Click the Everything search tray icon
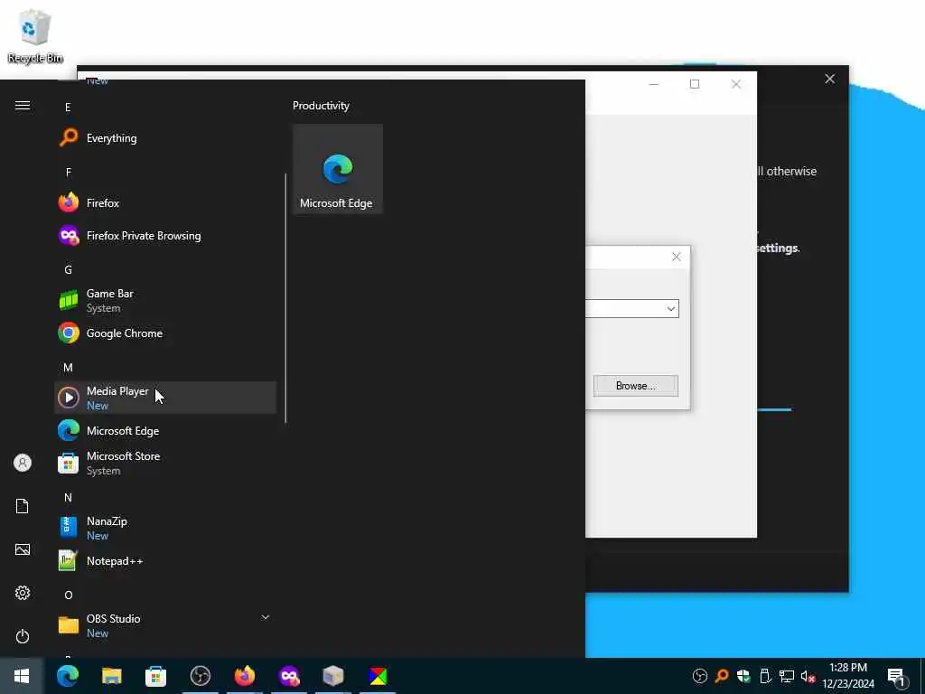Image resolution: width=925 pixels, height=694 pixels. click(x=722, y=676)
